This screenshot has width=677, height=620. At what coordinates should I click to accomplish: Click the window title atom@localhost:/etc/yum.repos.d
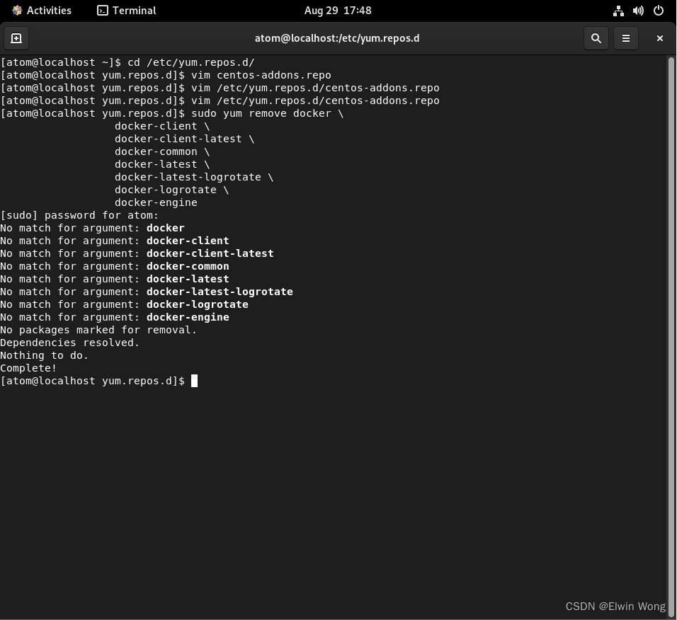337,38
